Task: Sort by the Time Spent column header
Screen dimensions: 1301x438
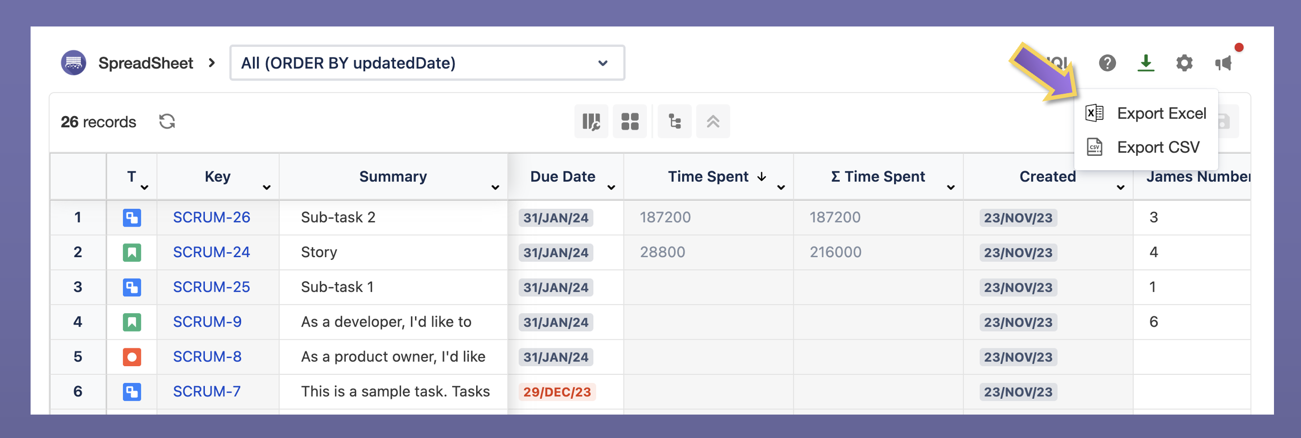Action: pos(708,177)
